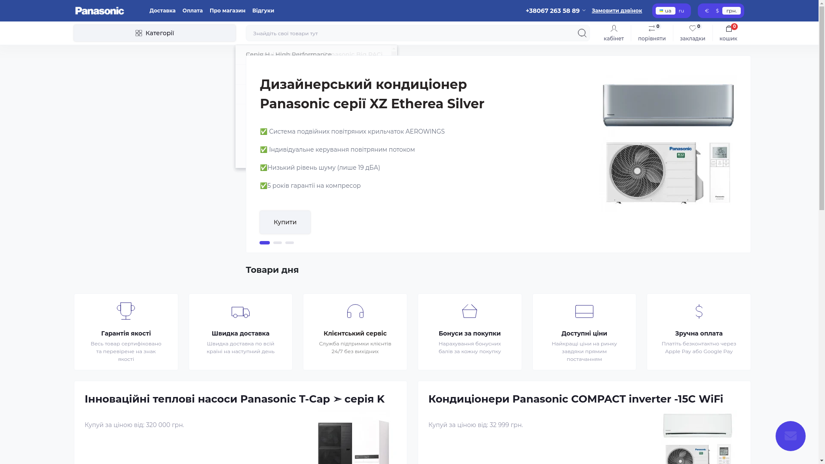Click the COMPACT inverter conditioner thumbnail
This screenshot has width=825, height=464.
[697, 438]
